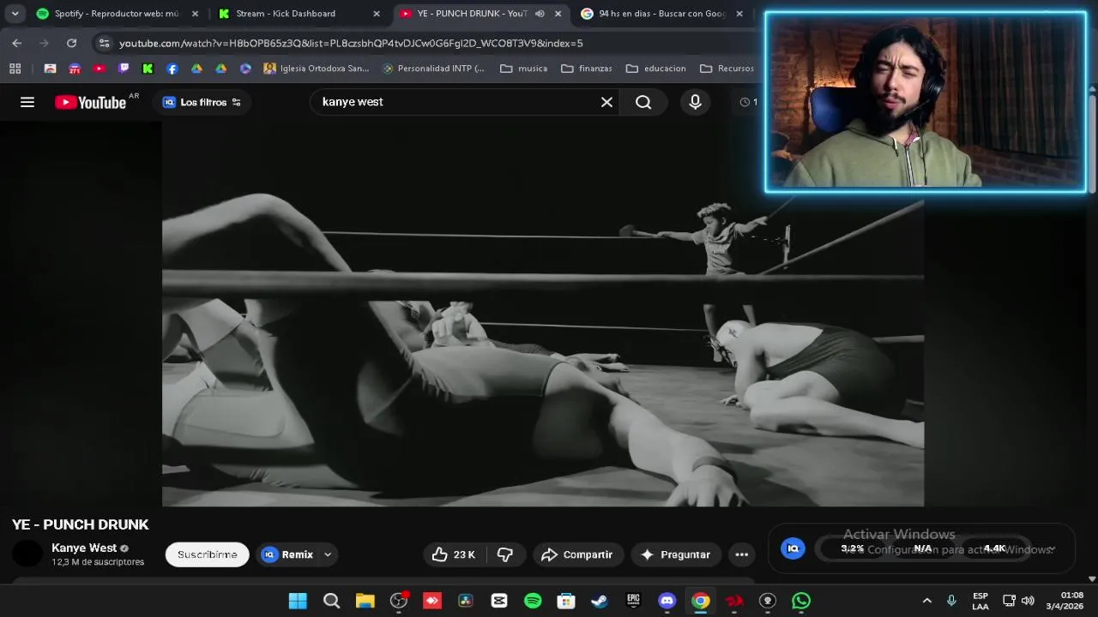The height and width of the screenshot is (617, 1098).
Task: Show hidden system tray icons
Action: pos(926,601)
